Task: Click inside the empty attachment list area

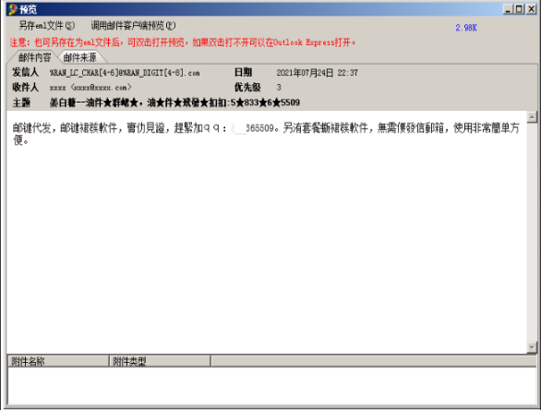Action: pos(271,385)
